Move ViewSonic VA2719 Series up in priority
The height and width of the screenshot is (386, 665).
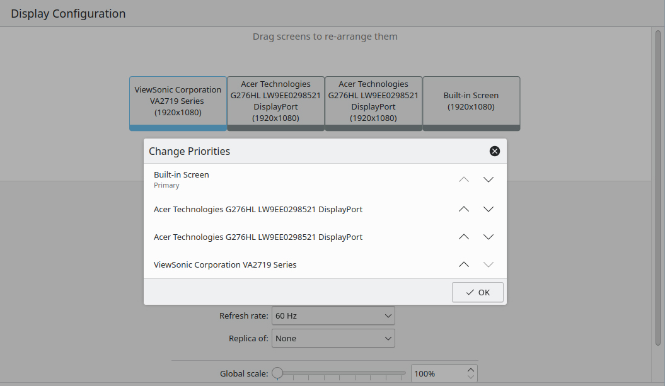[x=464, y=264]
